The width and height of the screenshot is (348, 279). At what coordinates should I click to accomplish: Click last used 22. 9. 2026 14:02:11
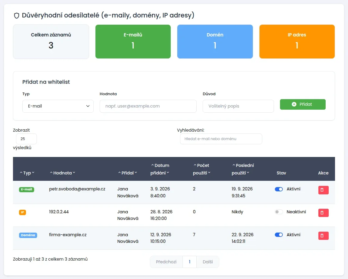tap(242, 238)
